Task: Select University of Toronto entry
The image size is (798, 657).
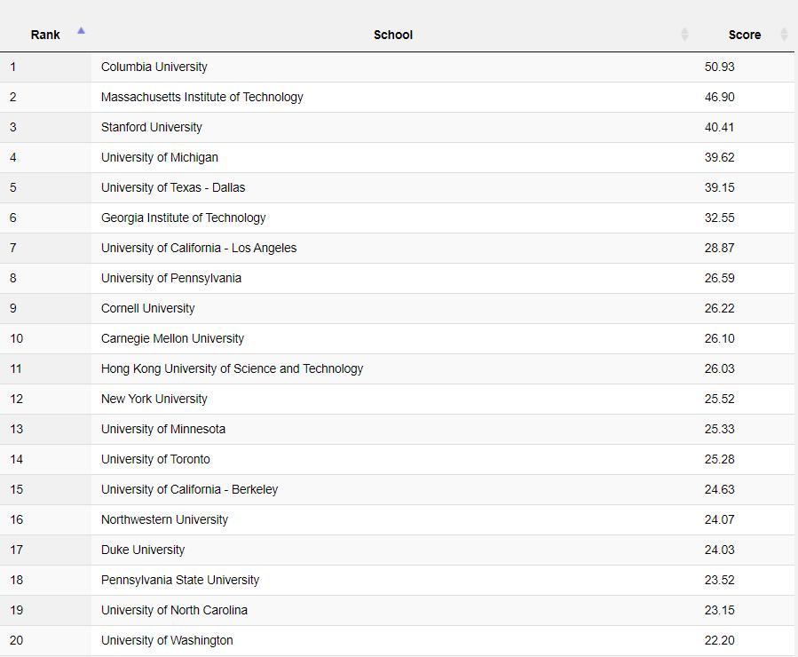Action: pos(155,459)
